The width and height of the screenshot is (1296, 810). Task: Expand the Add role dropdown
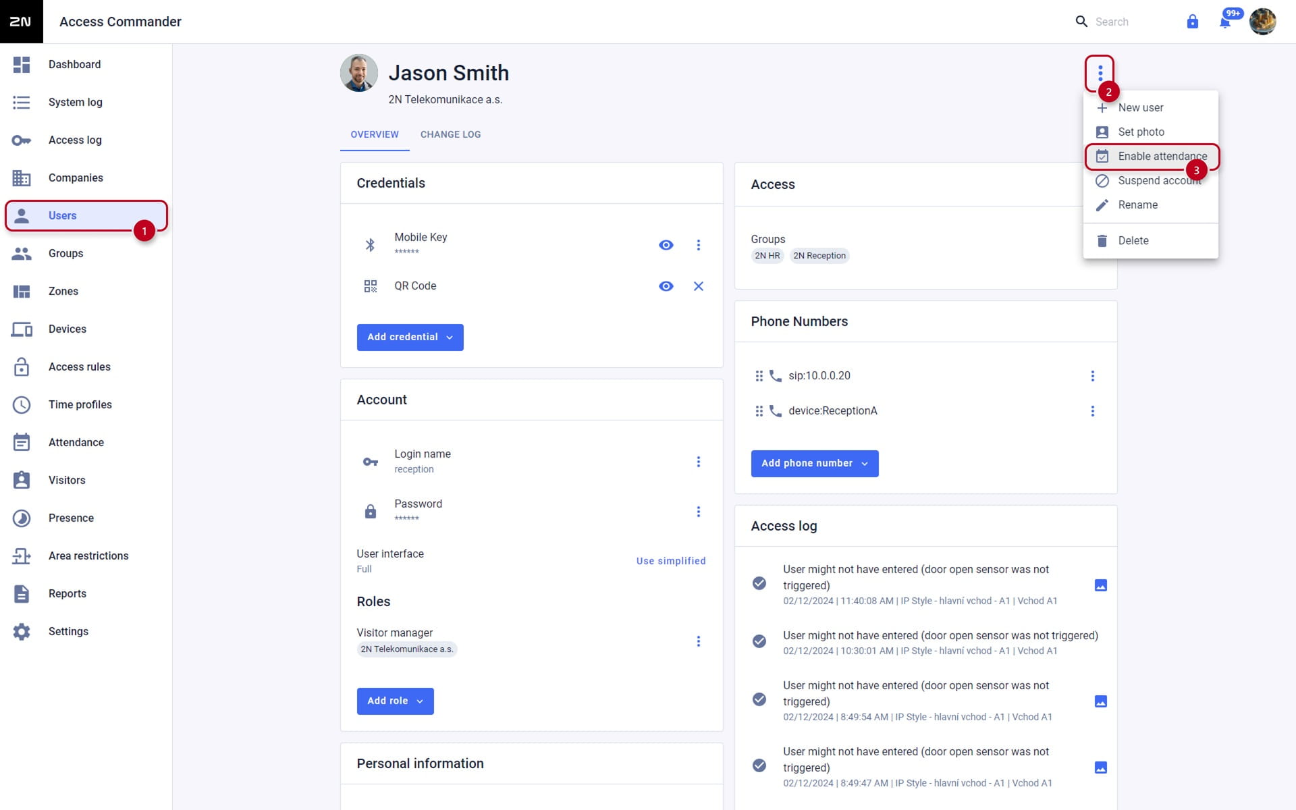tap(396, 701)
